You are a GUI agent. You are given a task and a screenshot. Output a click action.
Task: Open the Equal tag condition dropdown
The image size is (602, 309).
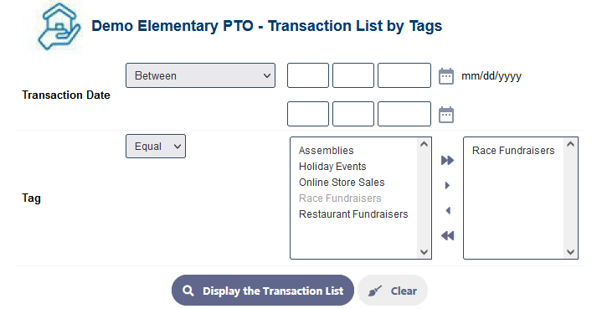156,147
